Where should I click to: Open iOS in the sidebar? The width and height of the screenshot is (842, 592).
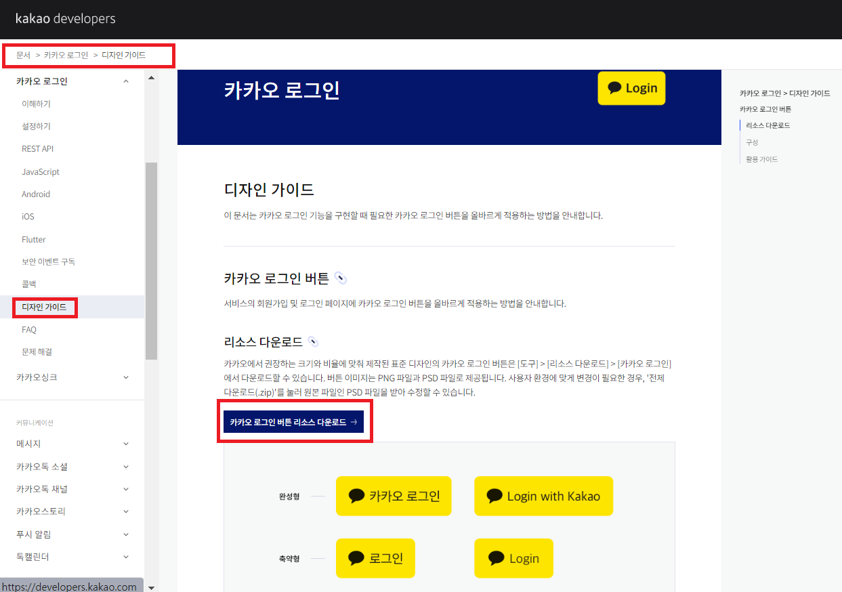28,216
